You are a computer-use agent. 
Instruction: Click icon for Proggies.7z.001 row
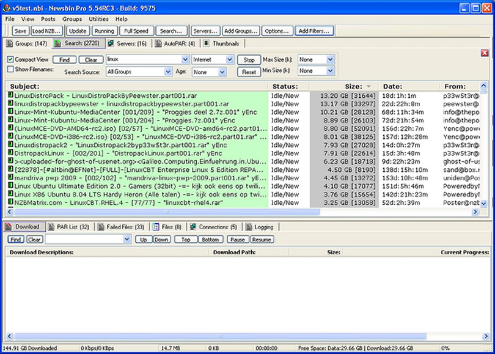pos(10,119)
